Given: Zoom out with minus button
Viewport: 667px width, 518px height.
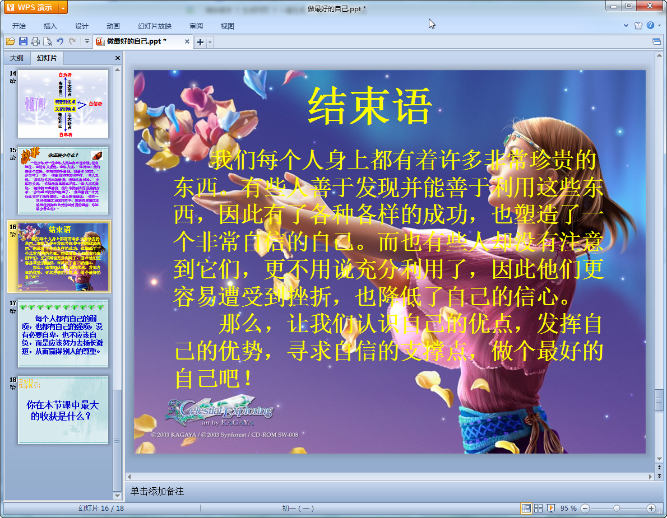Looking at the screenshot, I should point(585,508).
